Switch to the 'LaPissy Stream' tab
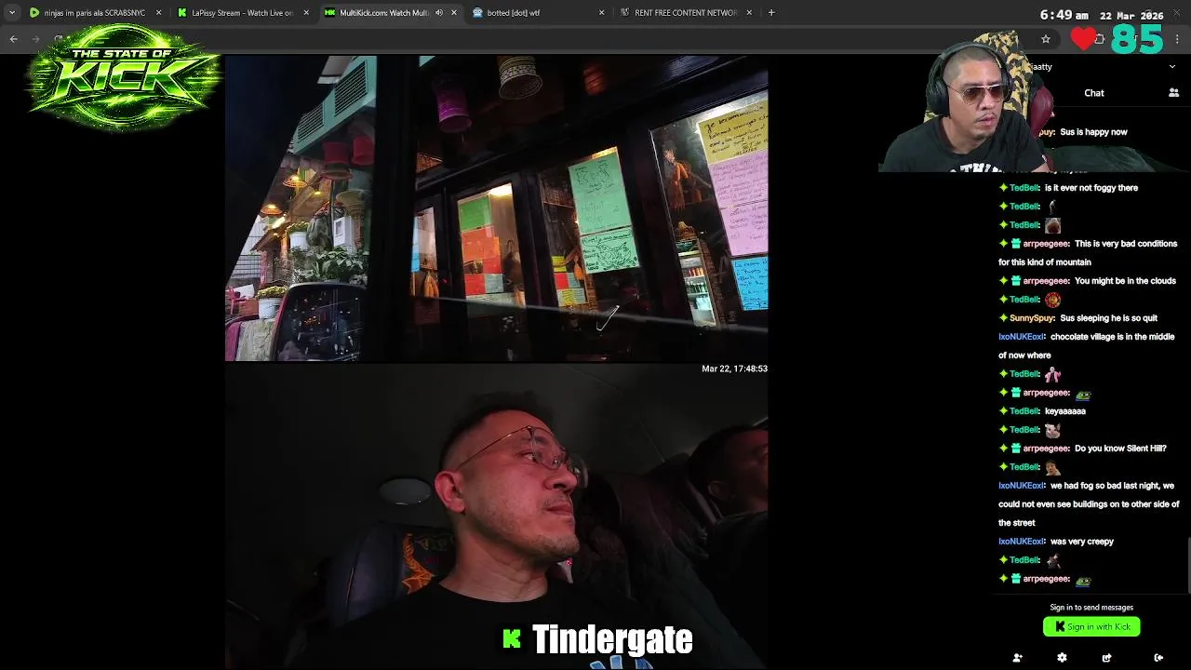 [242, 13]
